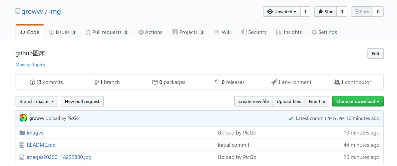This screenshot has height=166, width=397.
Task: Expand the Clone or download dropdown
Action: point(358,101)
